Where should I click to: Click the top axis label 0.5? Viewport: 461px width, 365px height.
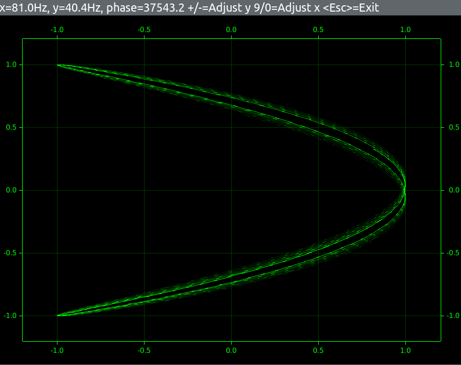[x=318, y=30]
